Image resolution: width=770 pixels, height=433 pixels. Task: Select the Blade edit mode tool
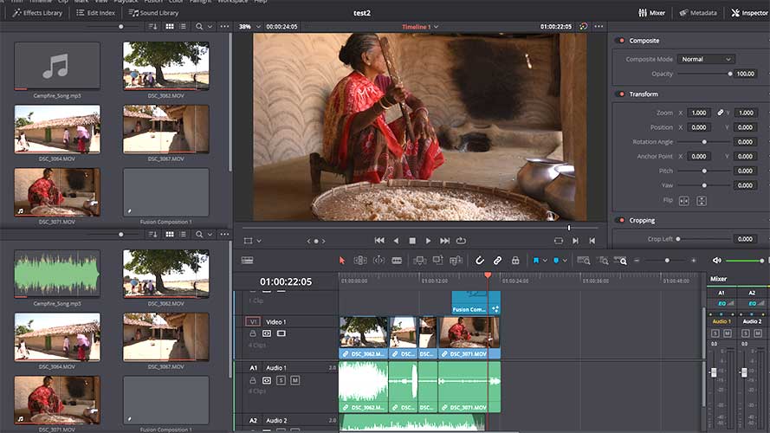397,260
